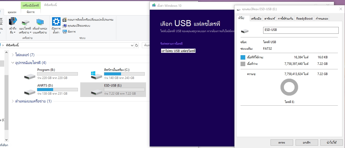Click the Explorer search box (ค้นหา)
This screenshot has width=345, height=148.
point(146,45)
